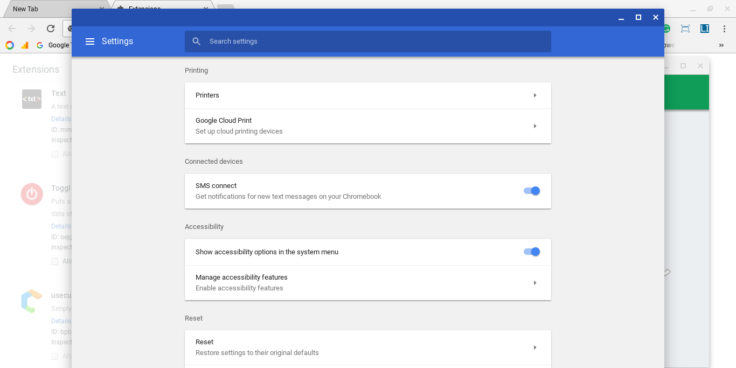736x368 pixels.
Task: Toggle accessibility options in system menu
Action: (x=532, y=252)
